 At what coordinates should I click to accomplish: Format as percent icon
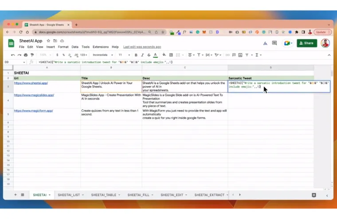(x=63, y=55)
